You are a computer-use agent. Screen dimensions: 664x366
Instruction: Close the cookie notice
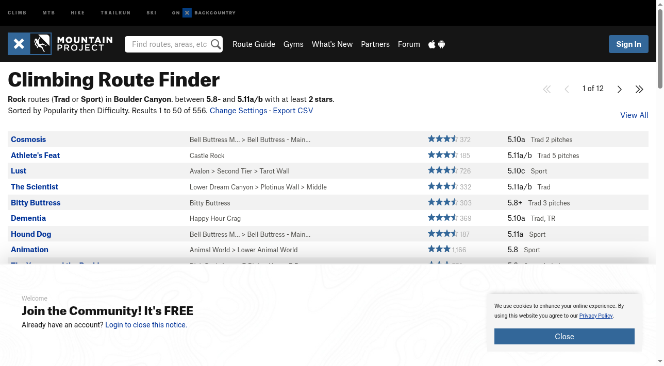point(565,337)
